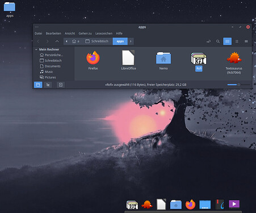Show tree view in sidebar
This screenshot has width=256, height=213.
pyautogui.click(x=48, y=85)
